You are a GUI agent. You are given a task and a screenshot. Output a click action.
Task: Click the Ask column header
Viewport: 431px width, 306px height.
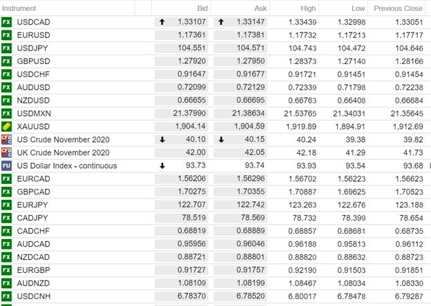pos(260,8)
